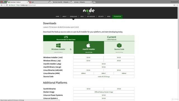Click the browser address bar URL
Screen dimensions: 179x101
pos(26,5)
